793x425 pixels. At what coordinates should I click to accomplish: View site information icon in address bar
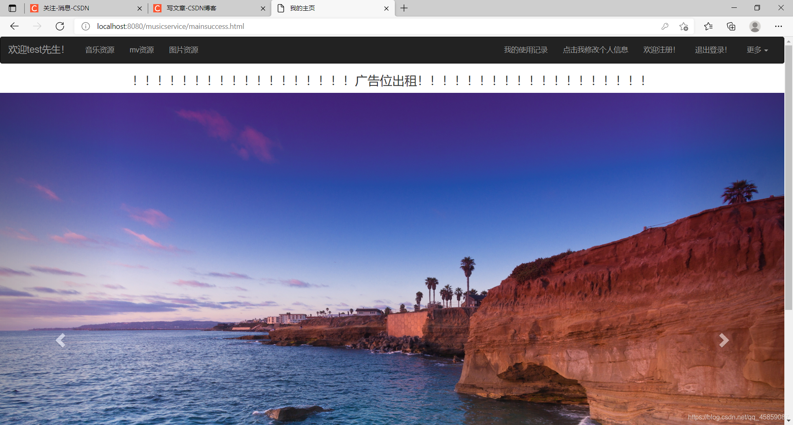pos(85,26)
